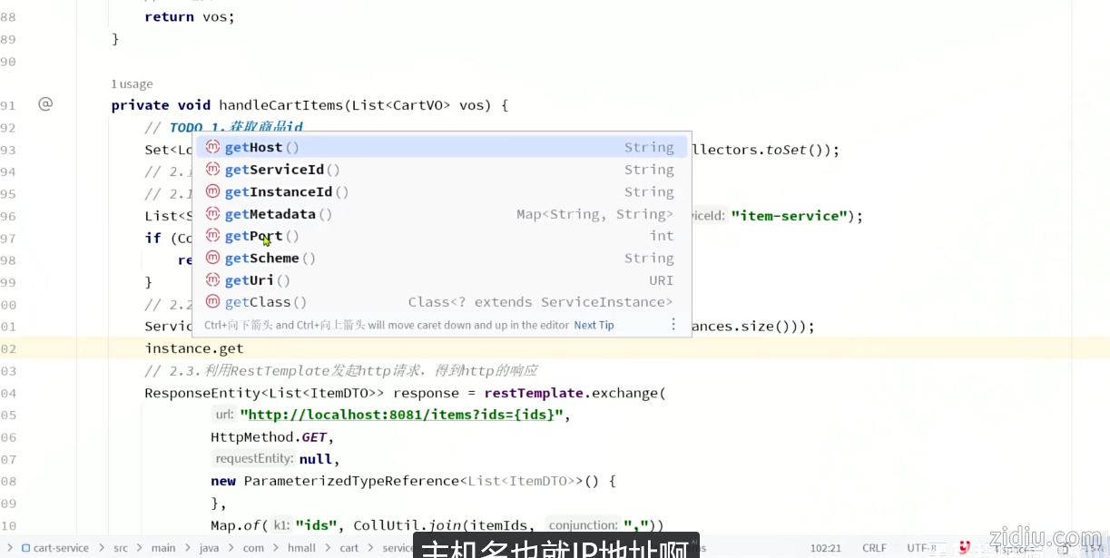The height and width of the screenshot is (558, 1110).
Task: Click the method icon beside getClass()
Action: pos(212,302)
